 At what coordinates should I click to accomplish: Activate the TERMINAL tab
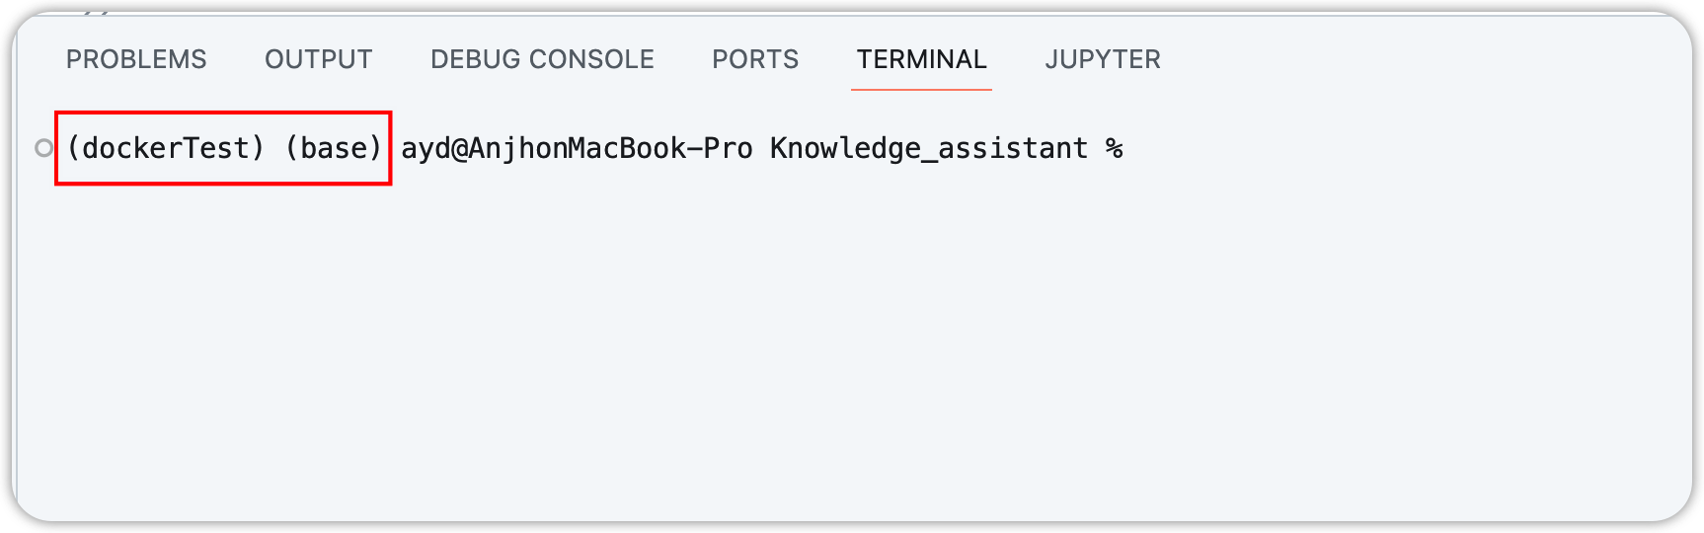click(921, 59)
